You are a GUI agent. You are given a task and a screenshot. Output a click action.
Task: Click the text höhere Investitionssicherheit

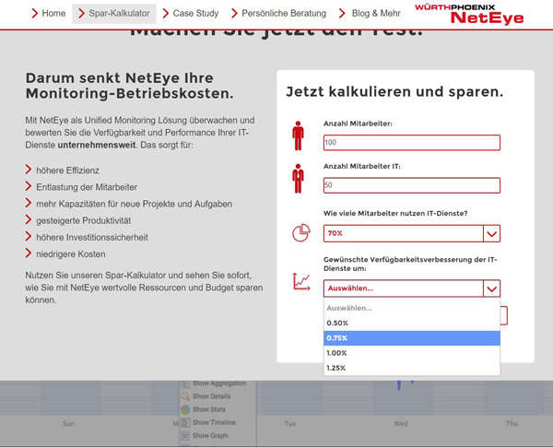92,238
